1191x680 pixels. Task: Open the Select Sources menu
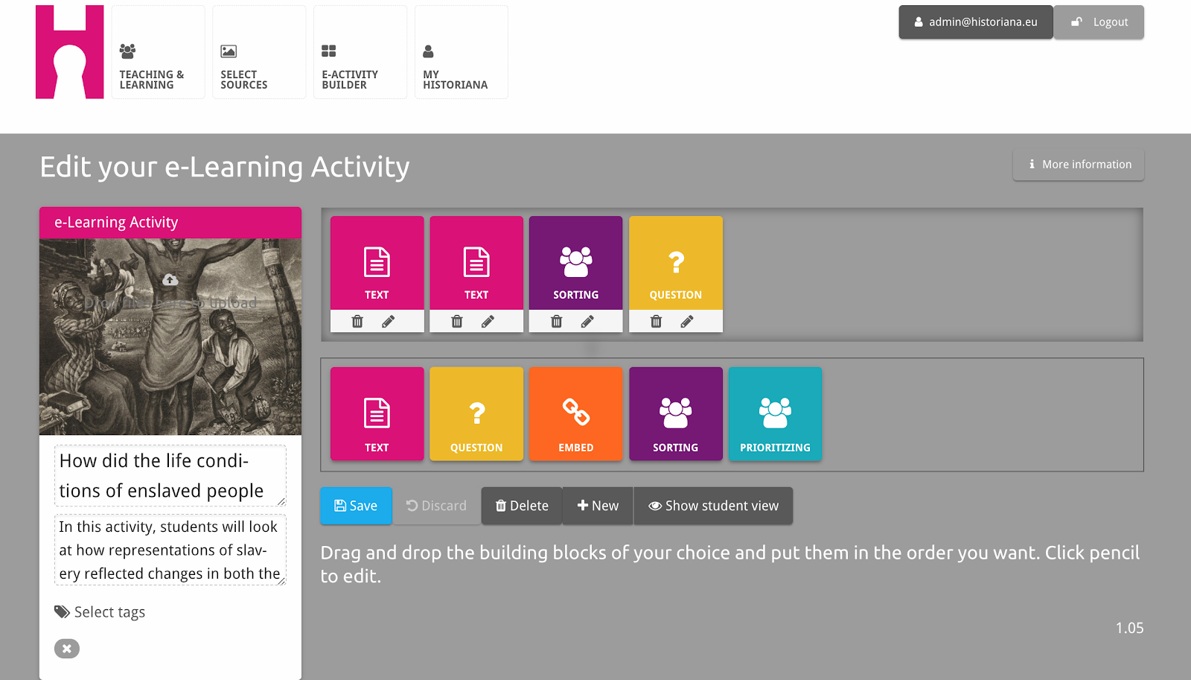pos(259,52)
